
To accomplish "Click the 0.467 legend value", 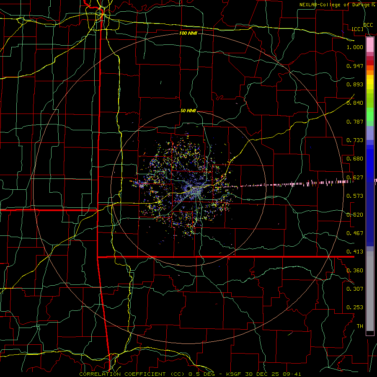I will (355, 233).
